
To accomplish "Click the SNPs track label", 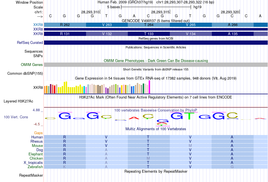I will (38, 56).
